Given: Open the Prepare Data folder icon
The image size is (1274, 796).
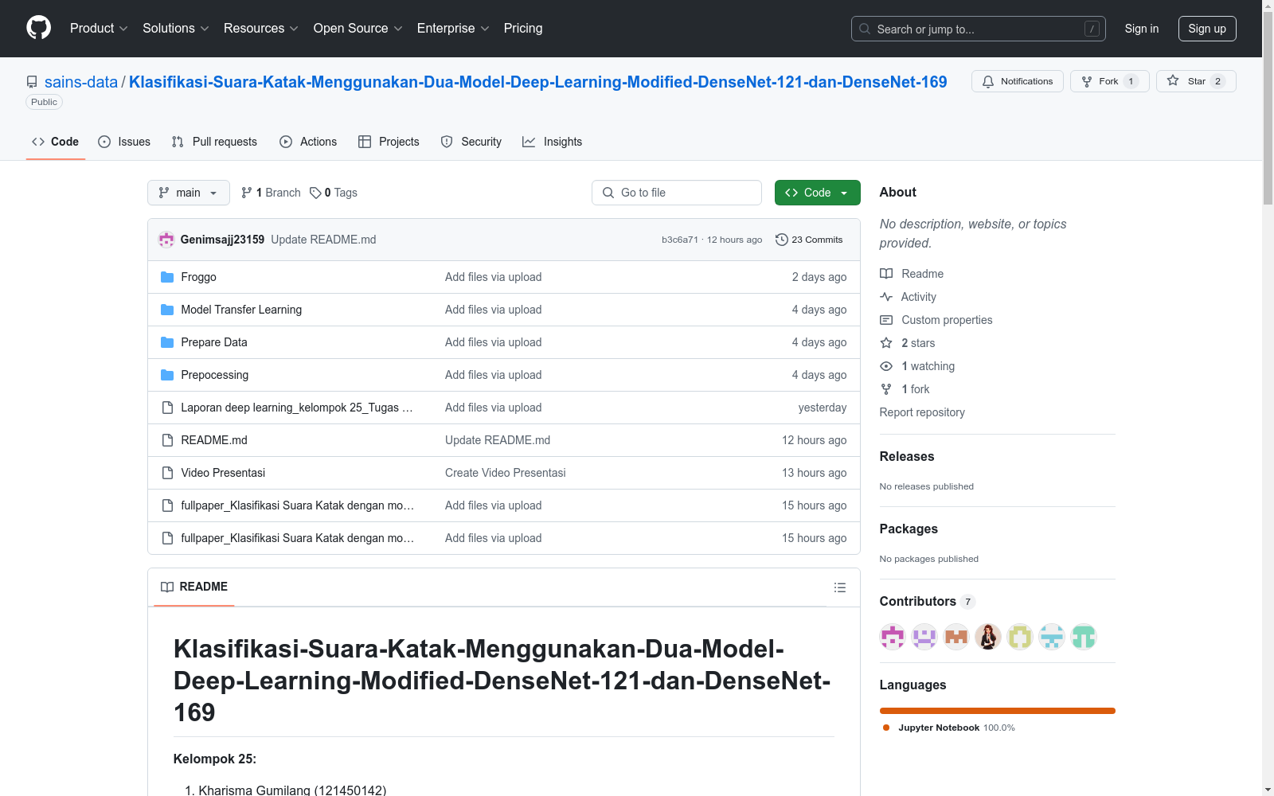Looking at the screenshot, I should [x=167, y=342].
